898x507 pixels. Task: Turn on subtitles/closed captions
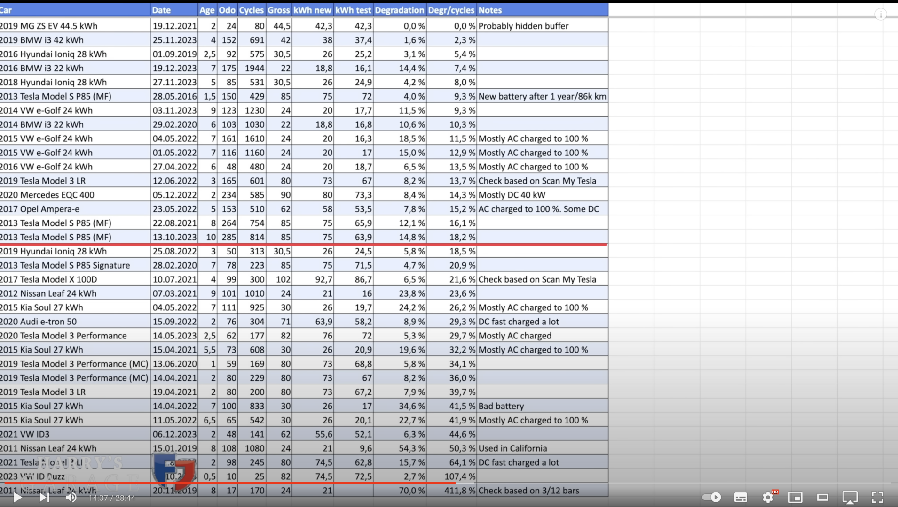tap(740, 497)
